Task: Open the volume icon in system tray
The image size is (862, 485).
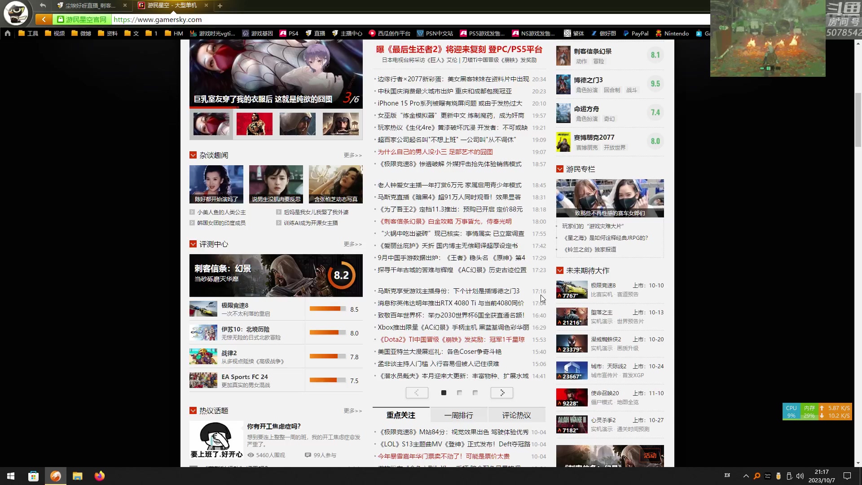Action: (x=800, y=476)
